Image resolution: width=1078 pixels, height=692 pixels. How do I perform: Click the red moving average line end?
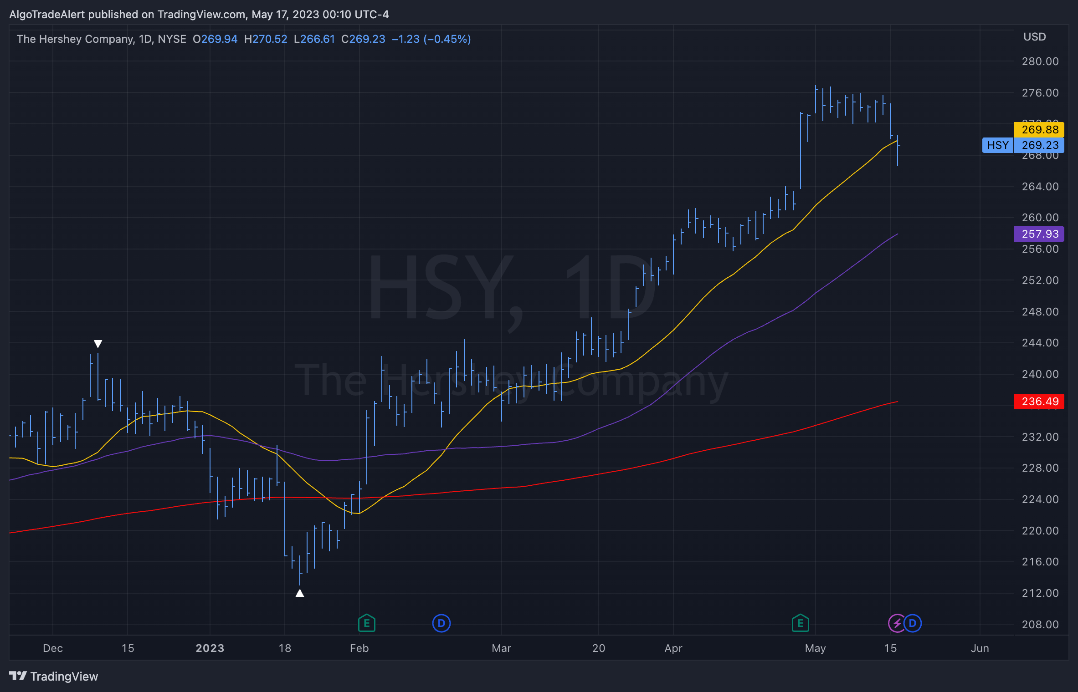tap(897, 402)
